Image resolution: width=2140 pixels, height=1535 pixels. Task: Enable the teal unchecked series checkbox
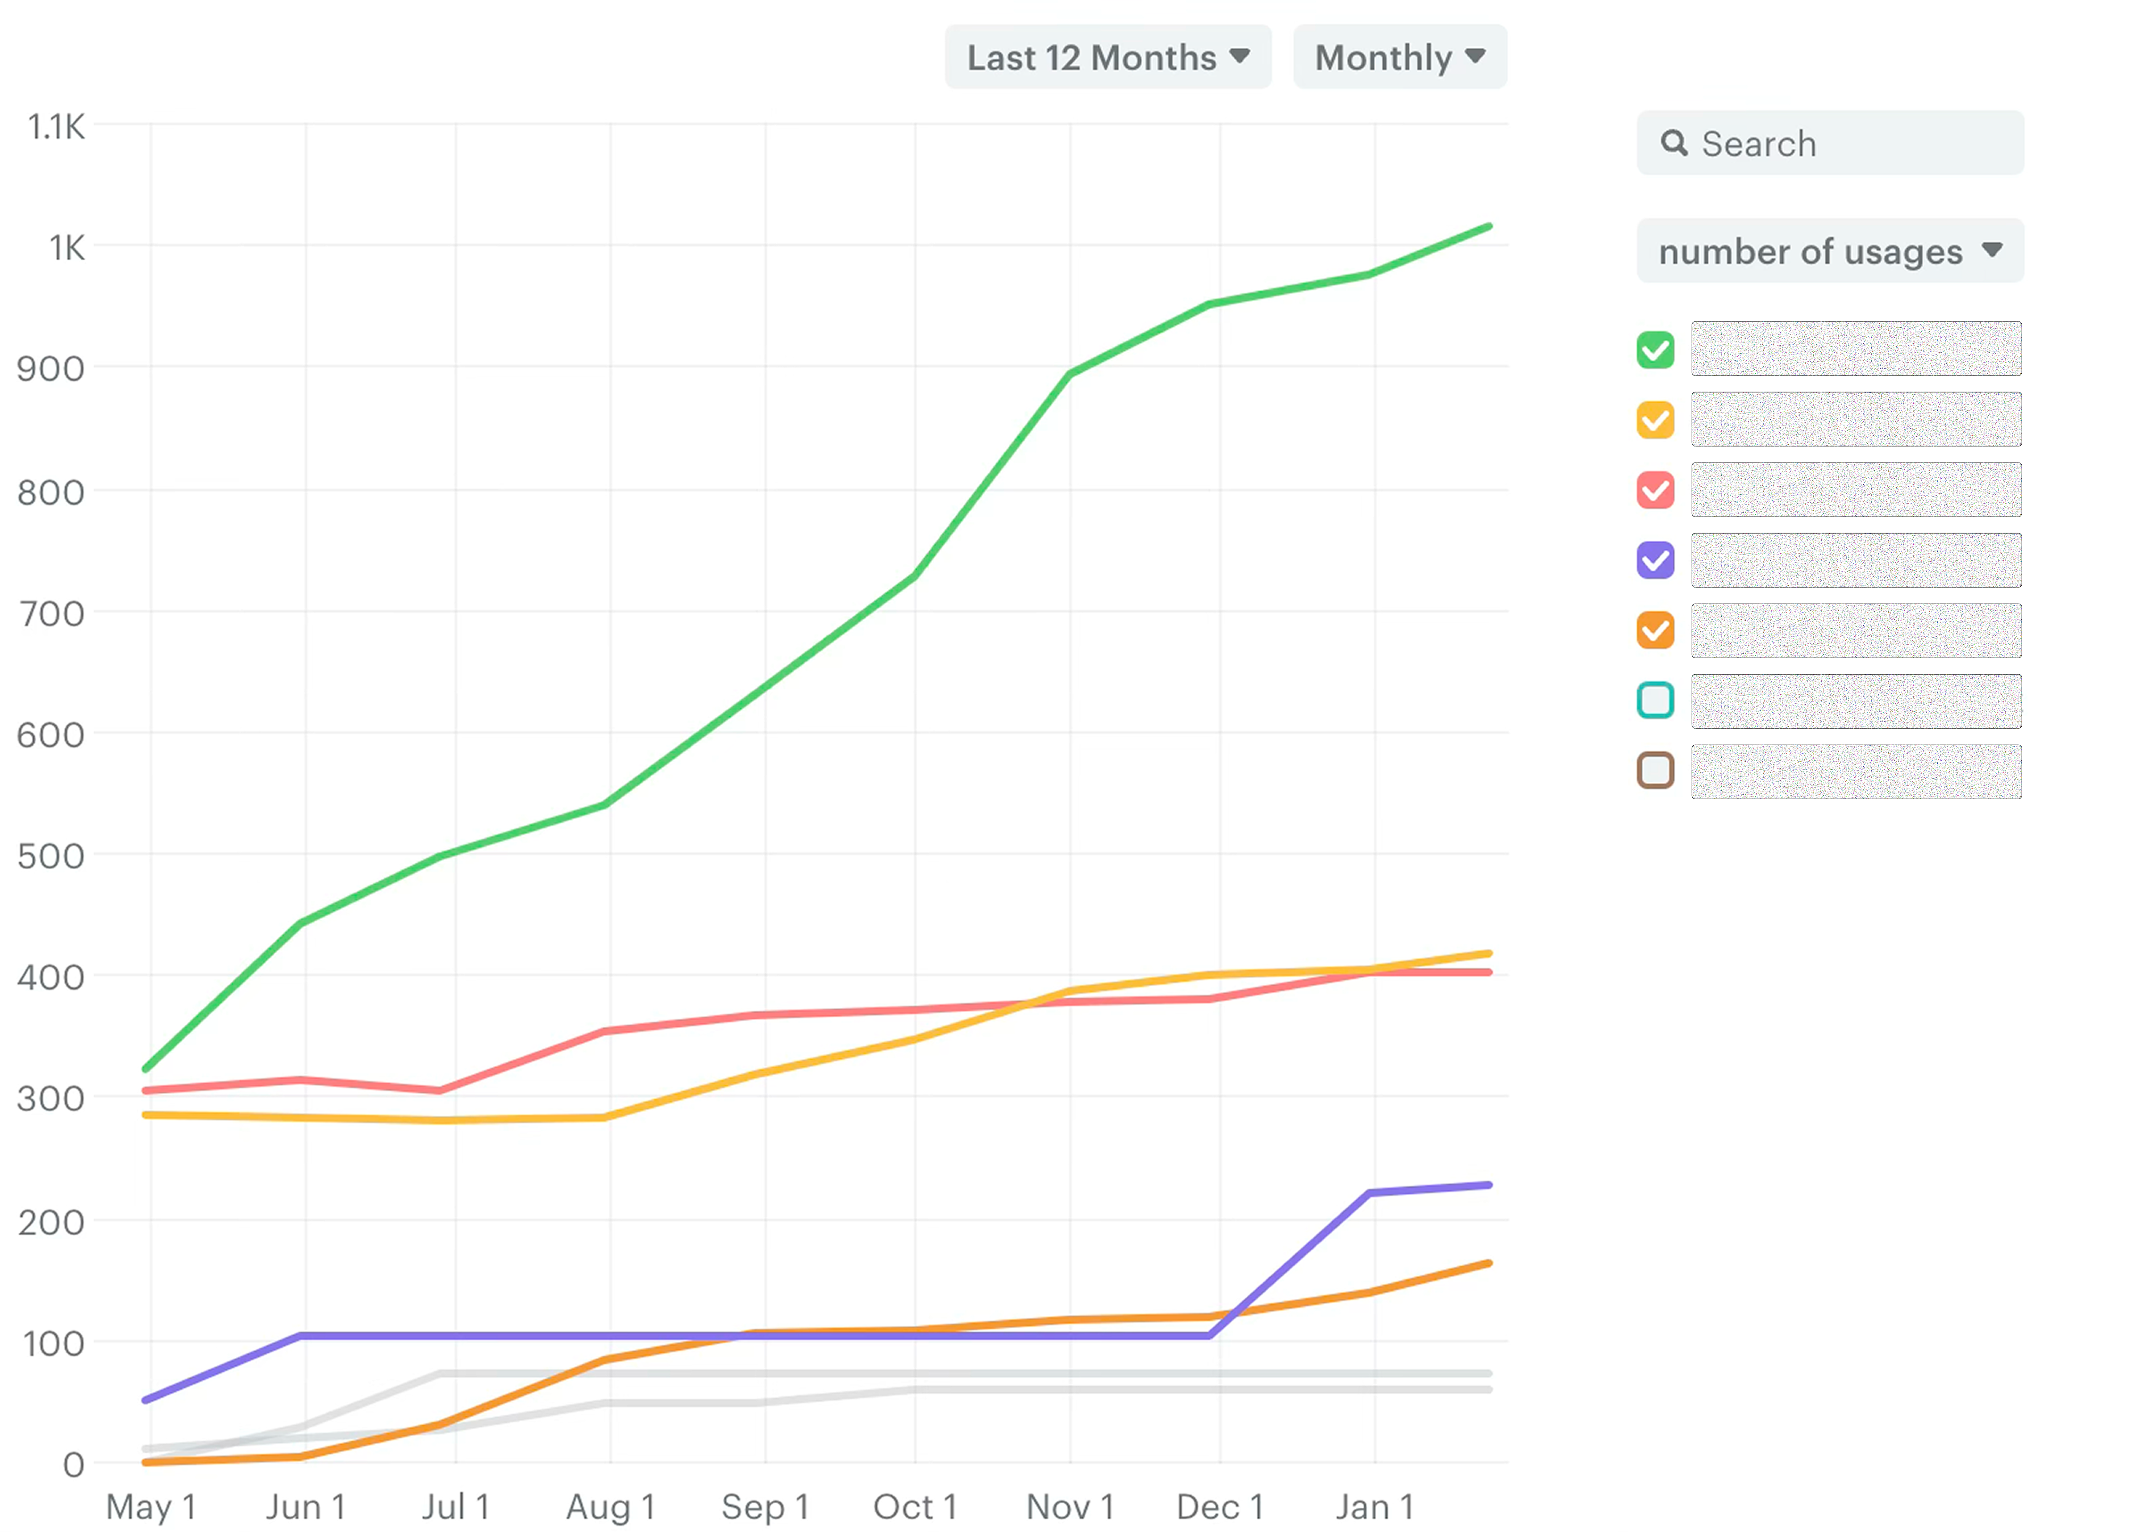click(1655, 701)
